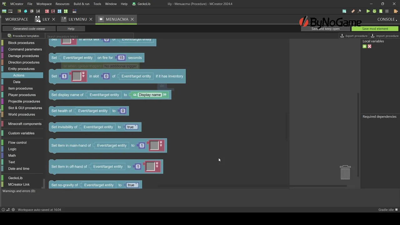Click the green Run client play icon
This screenshot has width=400, height=225.
368,11
